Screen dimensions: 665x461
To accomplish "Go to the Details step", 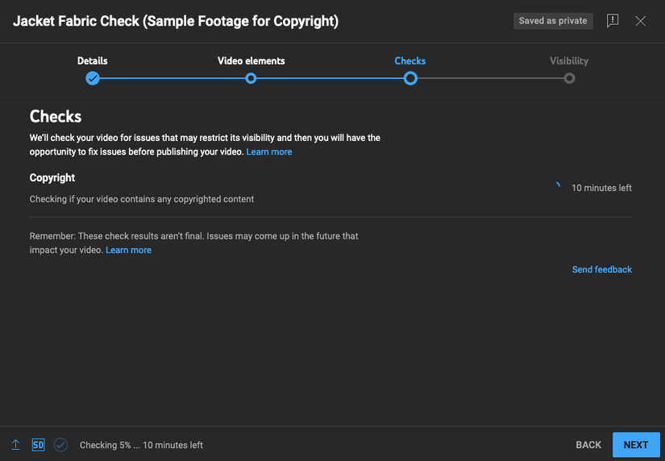I will click(93, 60).
